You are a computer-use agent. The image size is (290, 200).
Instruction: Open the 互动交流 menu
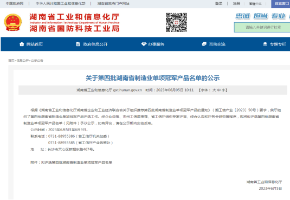[217, 44]
